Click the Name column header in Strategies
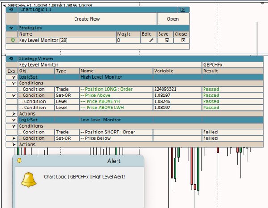 (67, 34)
